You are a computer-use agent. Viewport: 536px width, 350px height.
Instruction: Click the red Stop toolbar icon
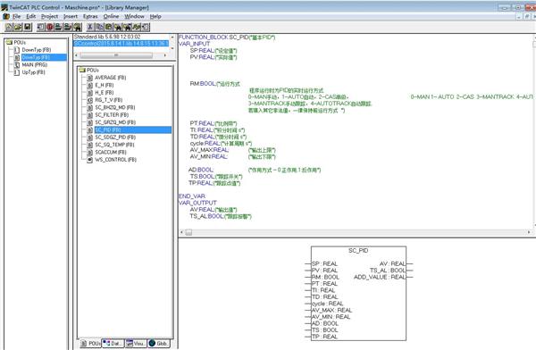pos(50,27)
